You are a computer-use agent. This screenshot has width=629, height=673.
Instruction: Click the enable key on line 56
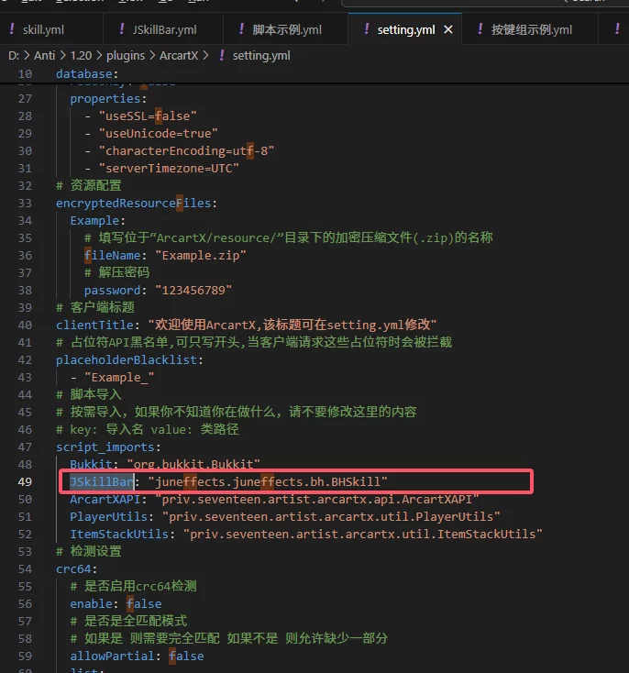[91, 604]
